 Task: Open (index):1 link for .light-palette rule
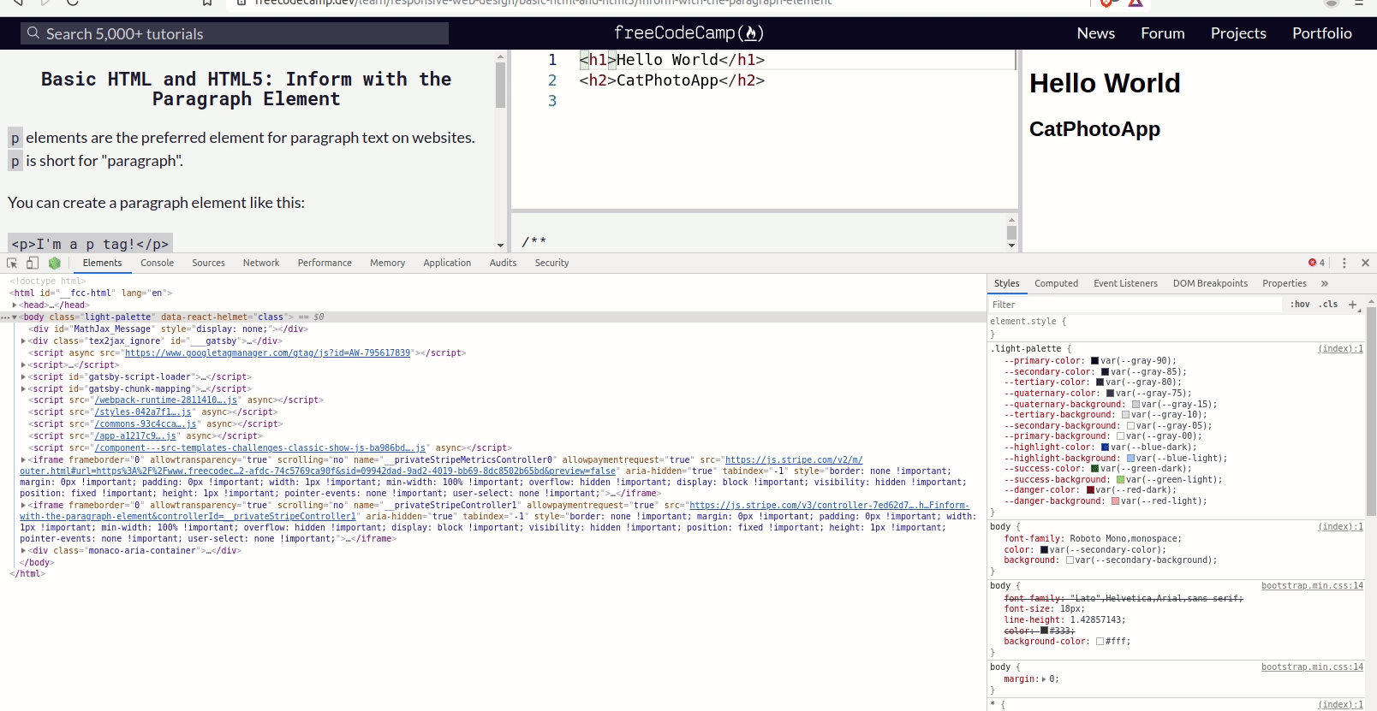[1340, 349]
